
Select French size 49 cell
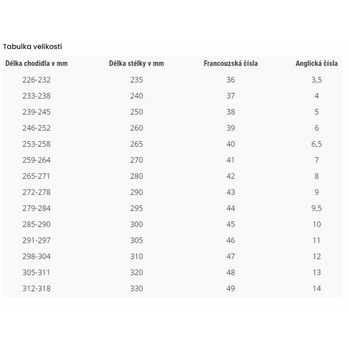[230, 289]
